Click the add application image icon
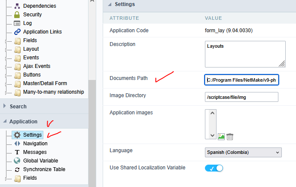This screenshot has height=187, width=296. [221, 137]
